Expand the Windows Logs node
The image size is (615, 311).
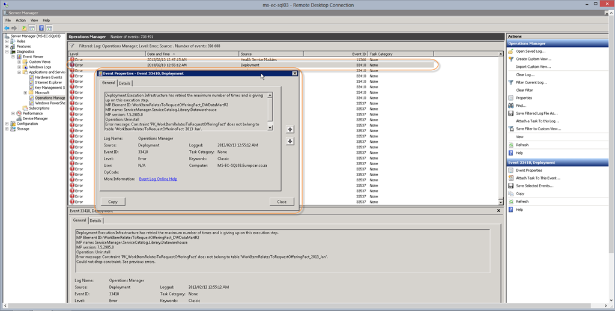[19, 67]
